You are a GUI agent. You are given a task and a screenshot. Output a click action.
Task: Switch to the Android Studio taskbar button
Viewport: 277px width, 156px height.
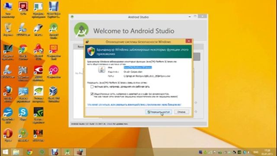coord(67,152)
